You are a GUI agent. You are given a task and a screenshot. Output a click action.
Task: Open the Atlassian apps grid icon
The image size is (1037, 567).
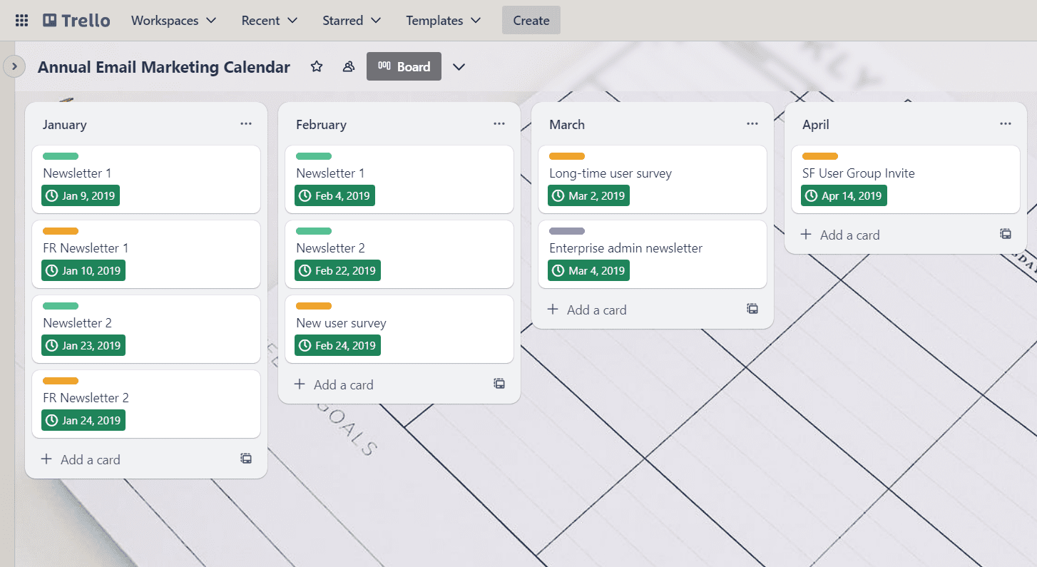coord(21,20)
